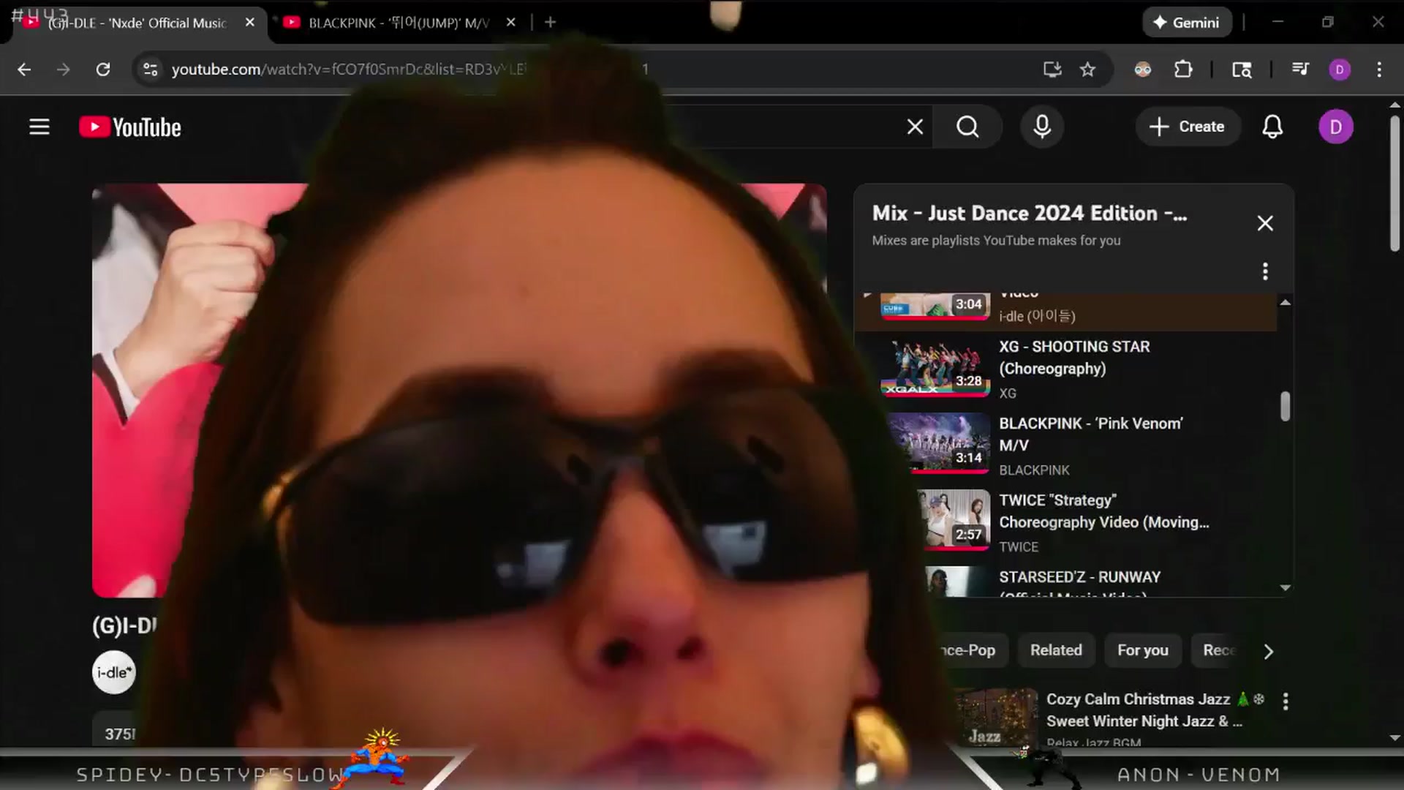Install app icon in address bar
The width and height of the screenshot is (1404, 790).
click(1052, 69)
